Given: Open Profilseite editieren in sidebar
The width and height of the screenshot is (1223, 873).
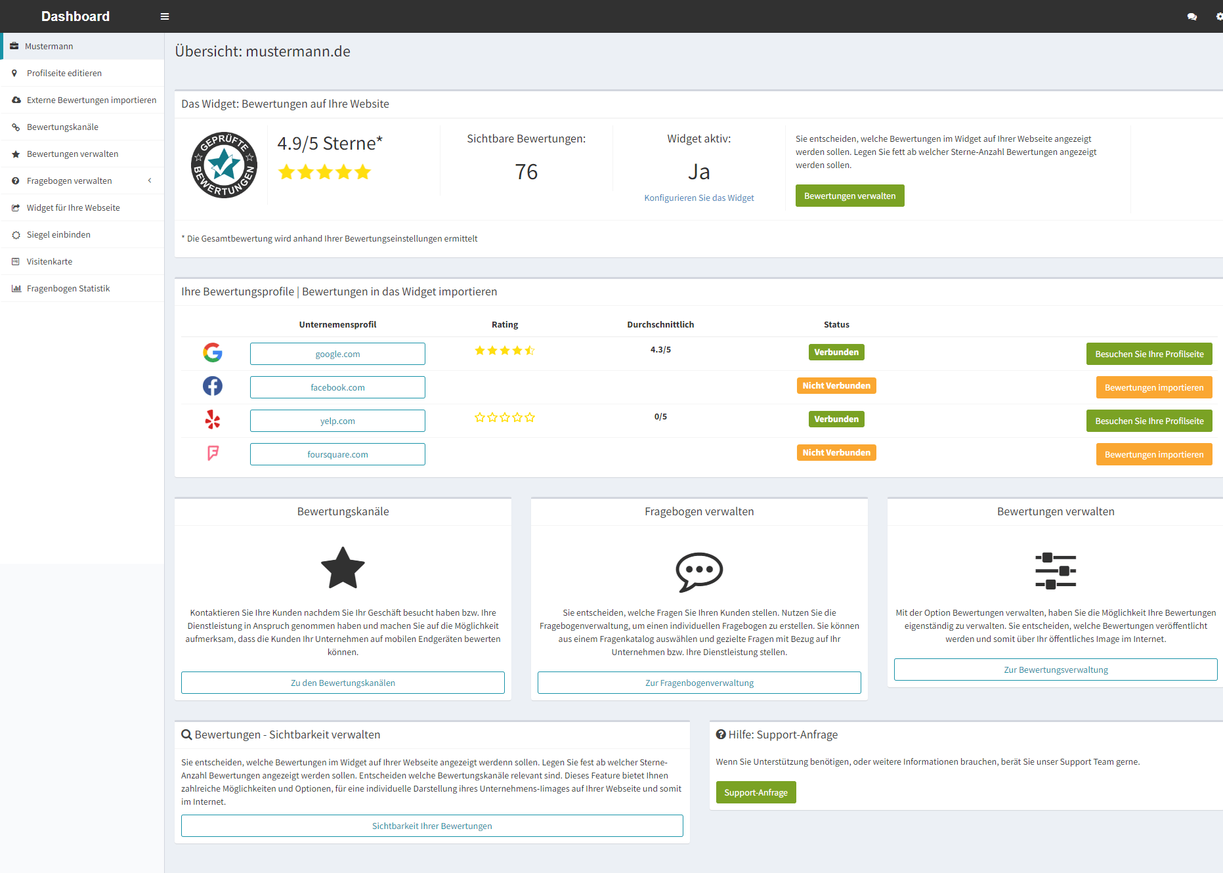Looking at the screenshot, I should coord(64,73).
